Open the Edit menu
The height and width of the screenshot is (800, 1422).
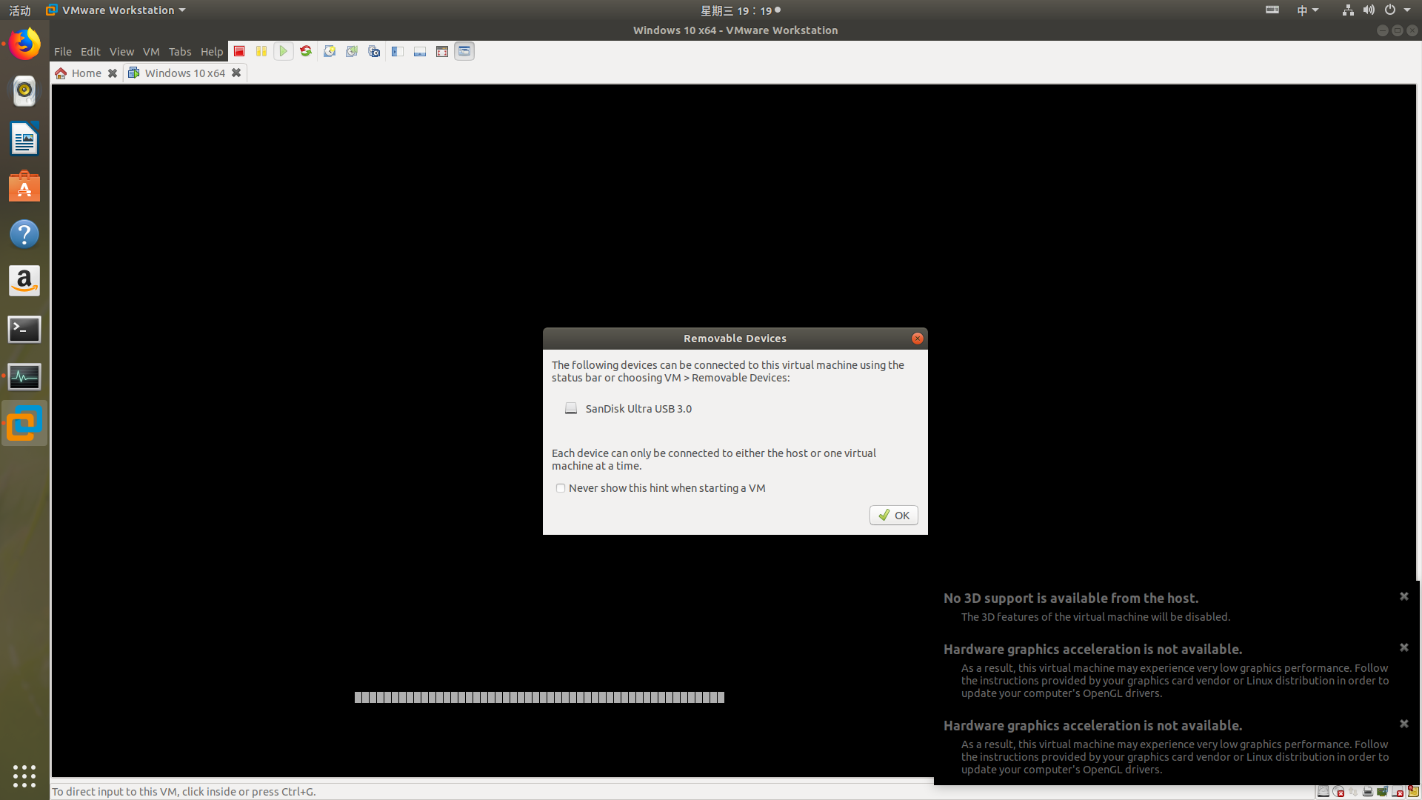point(90,51)
